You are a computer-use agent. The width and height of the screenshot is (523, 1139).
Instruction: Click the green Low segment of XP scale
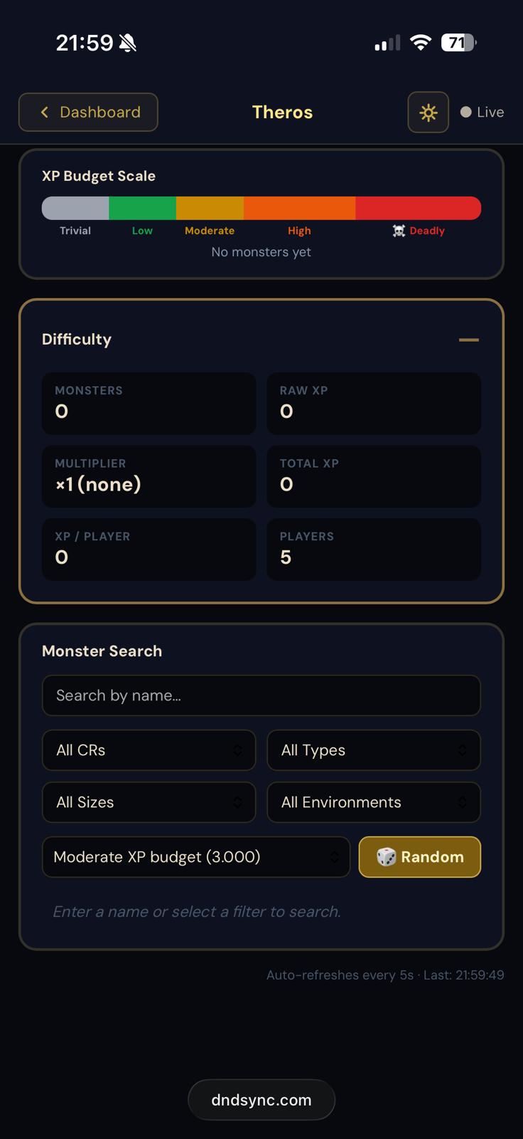click(142, 208)
